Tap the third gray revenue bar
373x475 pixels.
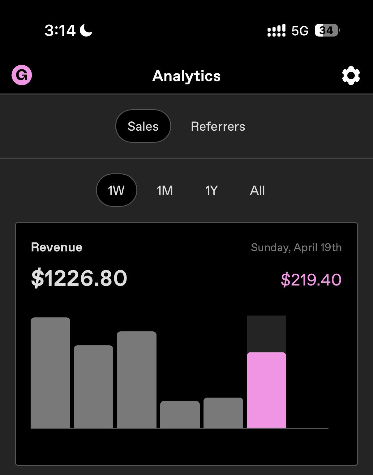pyautogui.click(x=137, y=380)
